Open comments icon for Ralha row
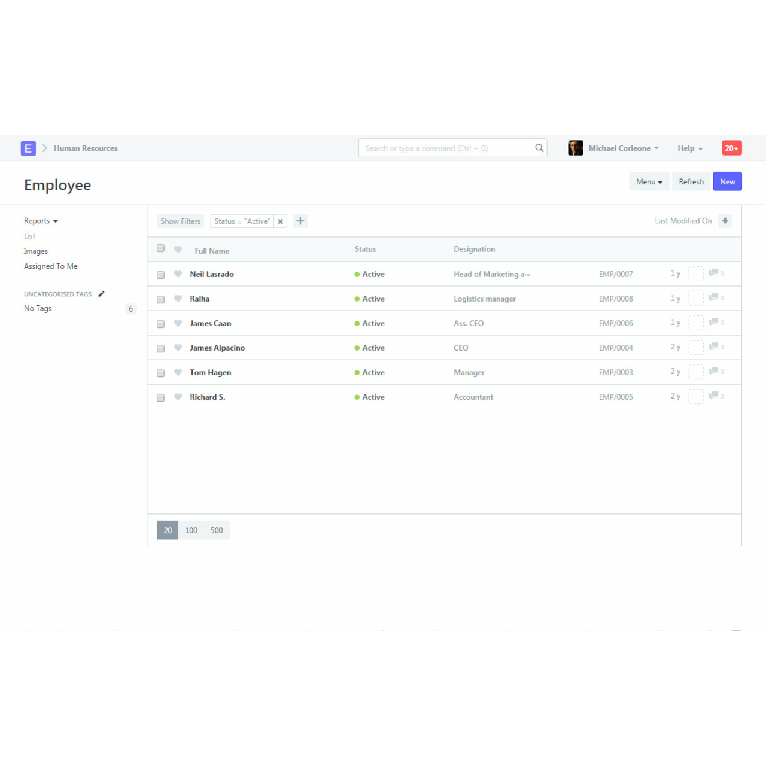This screenshot has height=766, width=766. tap(713, 297)
